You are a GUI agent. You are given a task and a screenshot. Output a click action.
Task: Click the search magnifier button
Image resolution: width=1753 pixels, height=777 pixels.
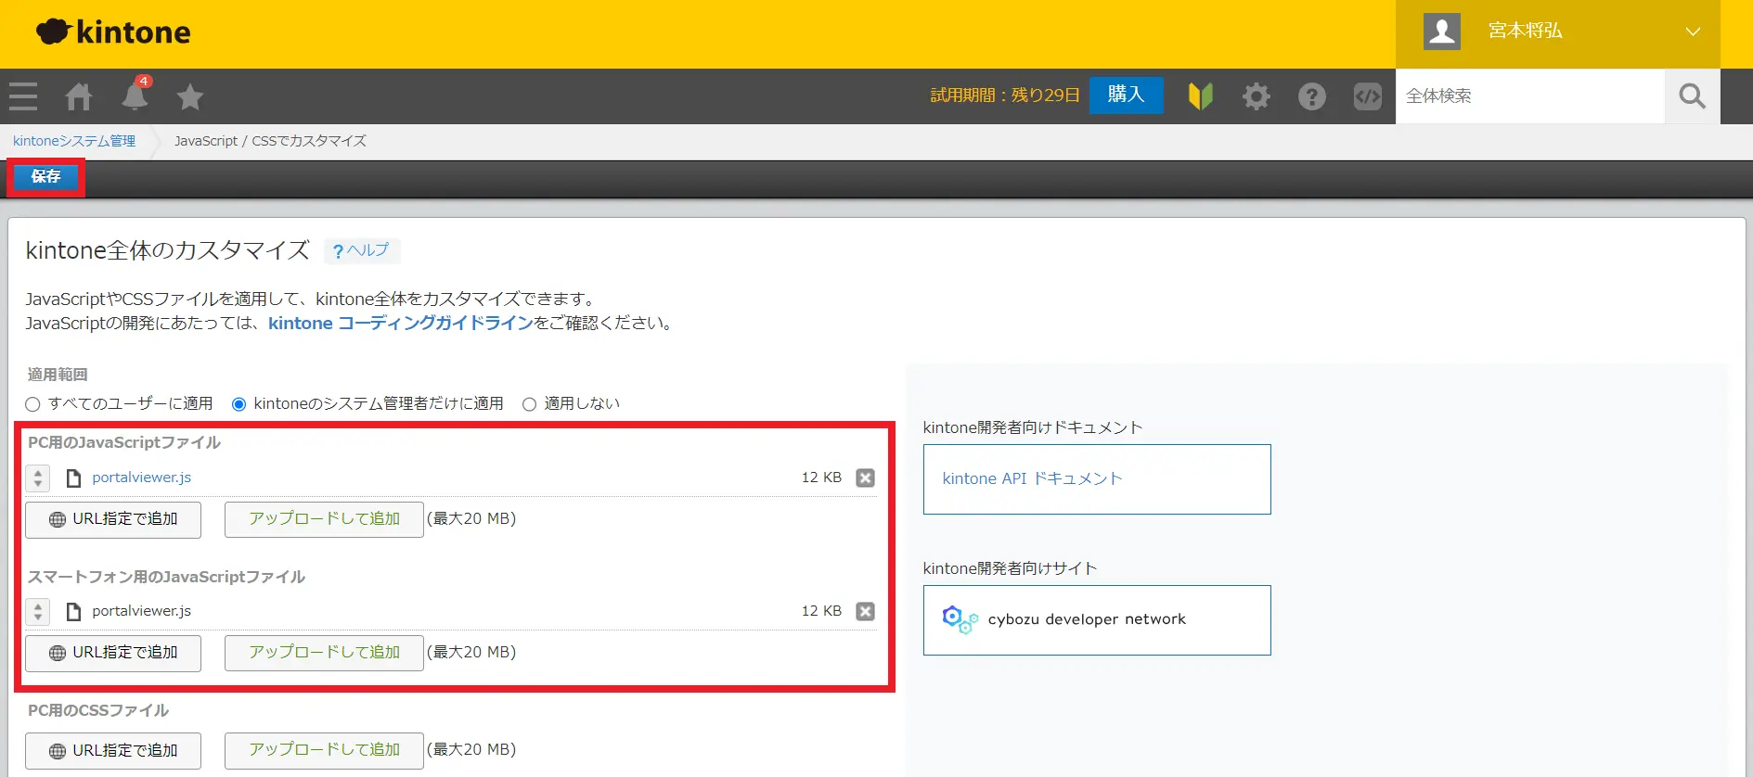(1693, 96)
